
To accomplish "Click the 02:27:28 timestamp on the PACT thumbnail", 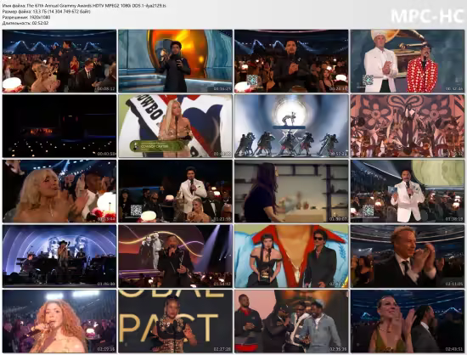I will (222, 349).
